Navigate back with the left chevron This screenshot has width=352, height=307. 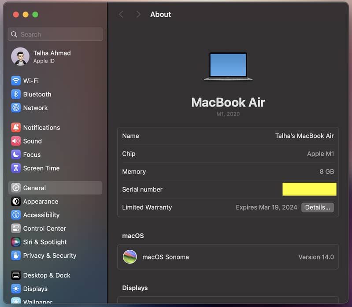click(x=121, y=15)
